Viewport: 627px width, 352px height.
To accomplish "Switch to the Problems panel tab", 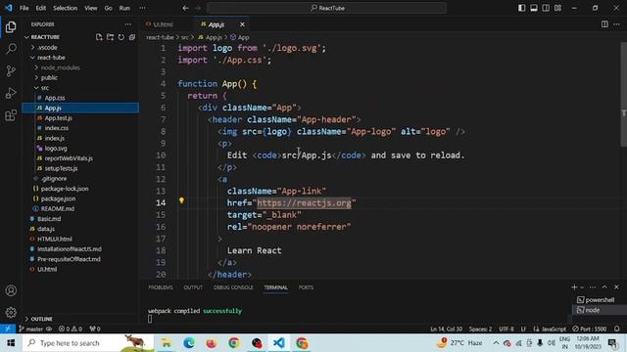I will click(161, 287).
